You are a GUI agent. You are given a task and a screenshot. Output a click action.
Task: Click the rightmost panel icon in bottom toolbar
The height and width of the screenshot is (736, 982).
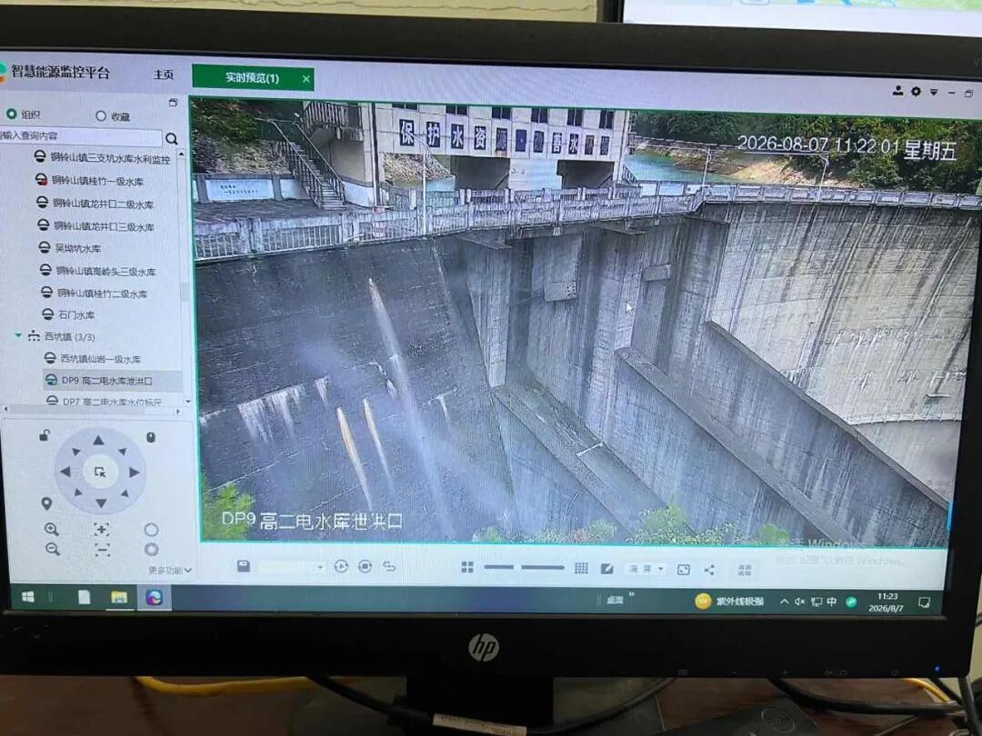click(x=745, y=570)
